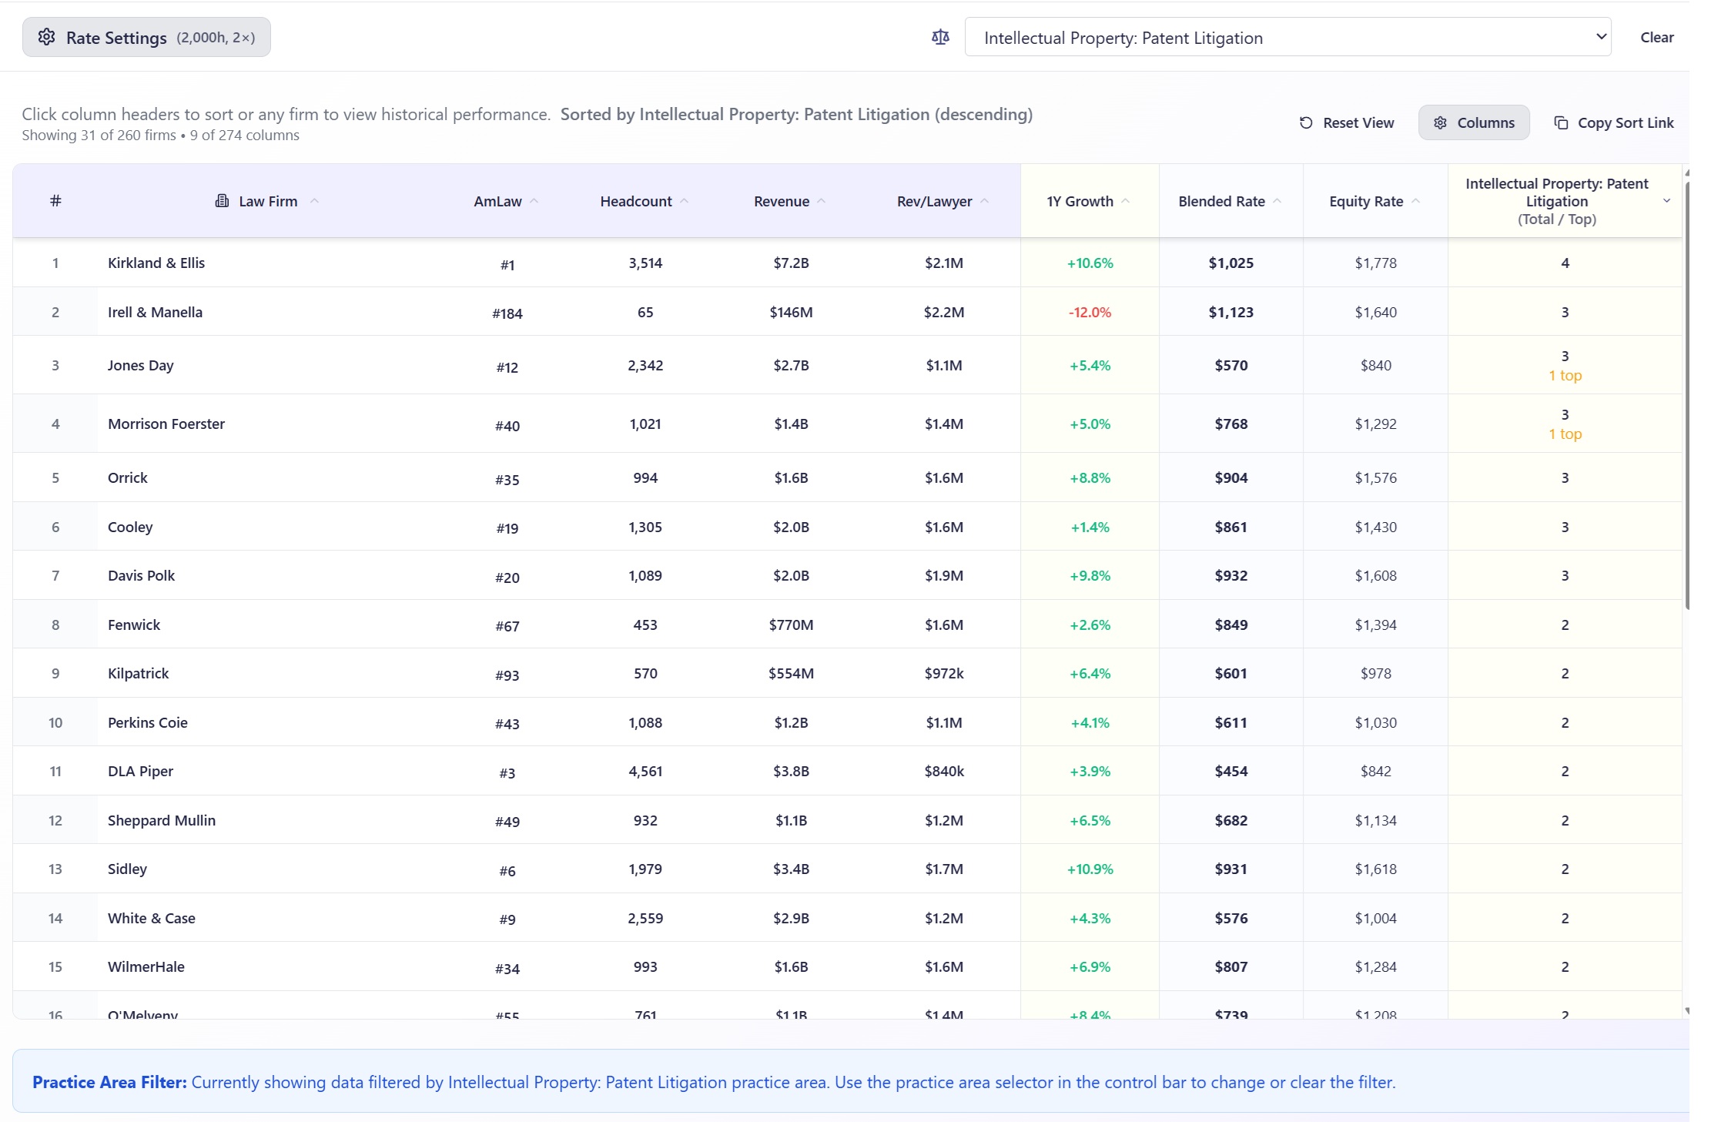The height and width of the screenshot is (1122, 1711).
Task: Click the sort arrow next to AmLaw
Action: (x=534, y=201)
